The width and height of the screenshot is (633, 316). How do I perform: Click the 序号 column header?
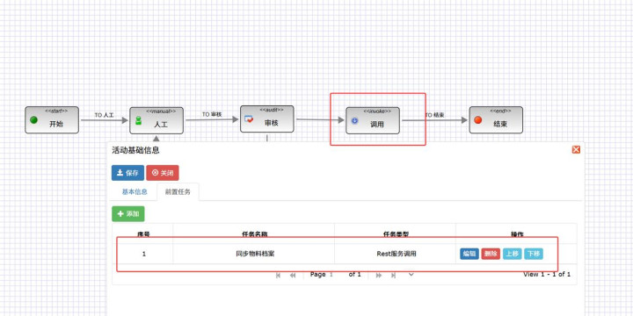pos(143,234)
